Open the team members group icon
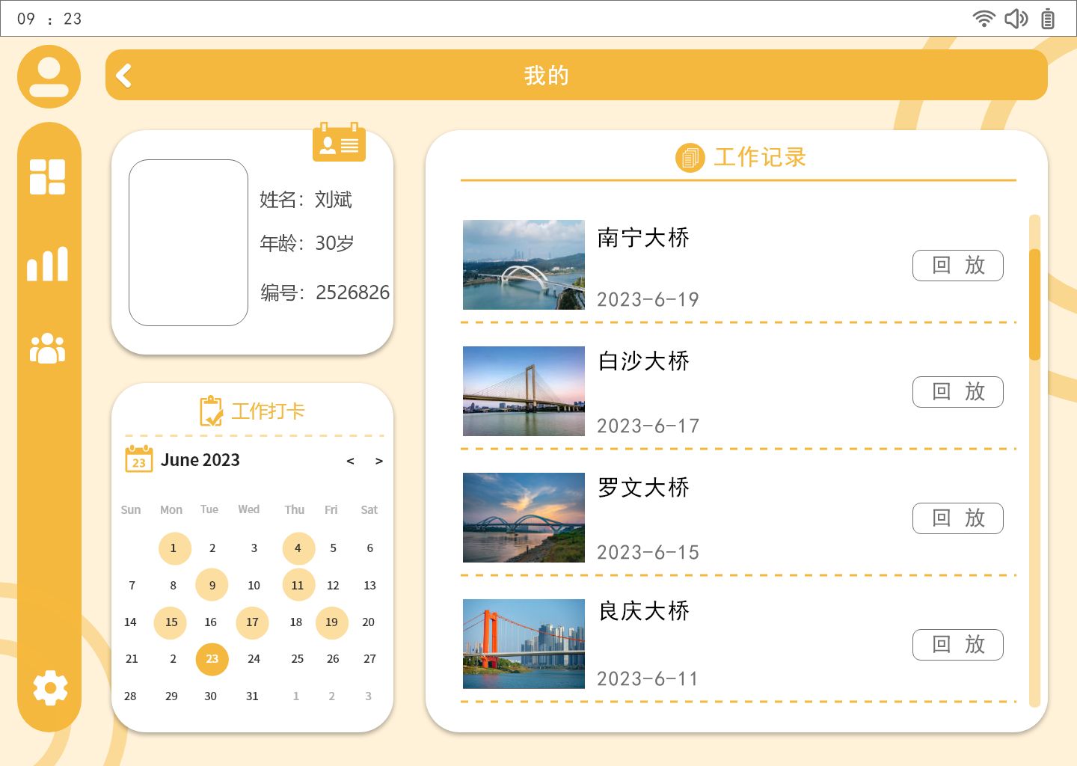Image resolution: width=1077 pixels, height=766 pixels. click(x=47, y=348)
